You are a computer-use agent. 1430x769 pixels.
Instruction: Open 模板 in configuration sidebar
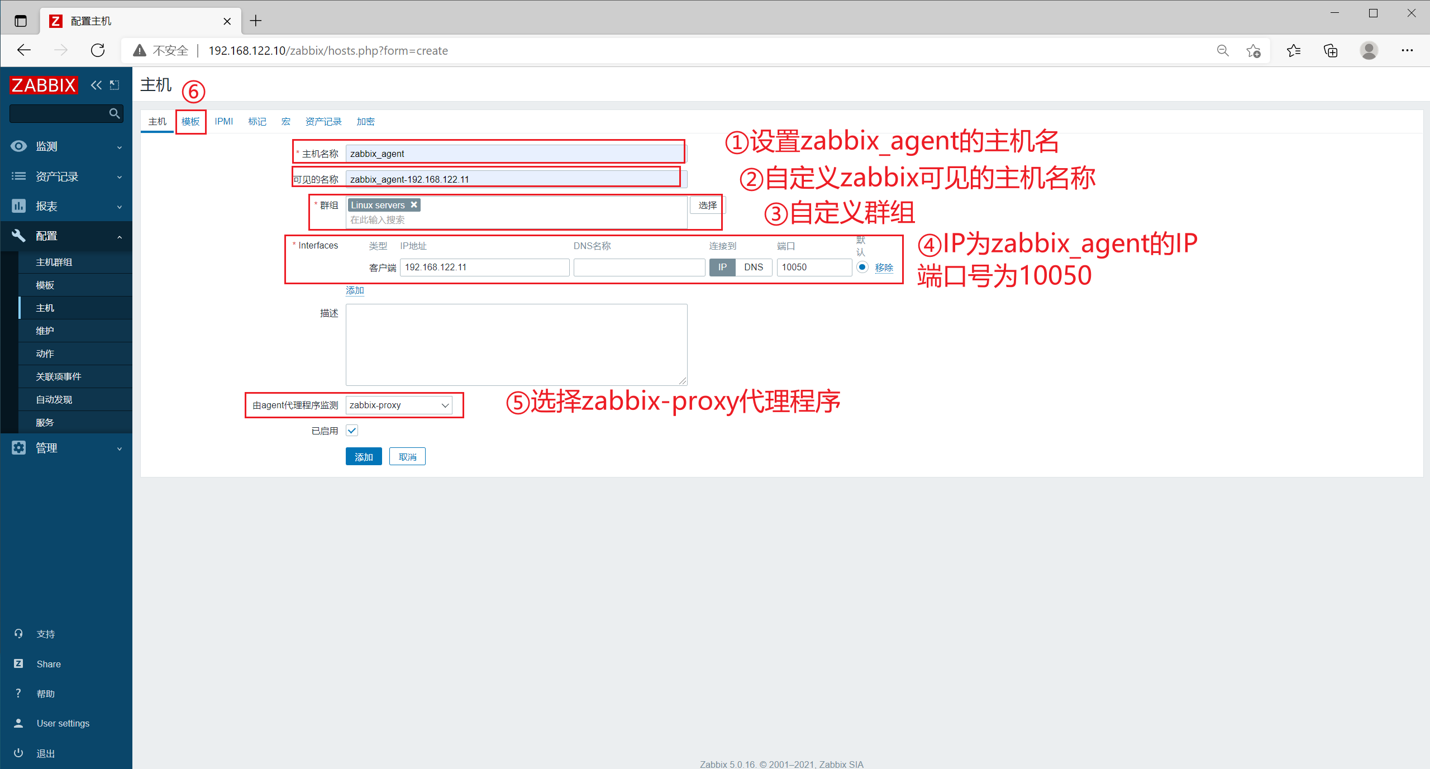[x=75, y=285]
